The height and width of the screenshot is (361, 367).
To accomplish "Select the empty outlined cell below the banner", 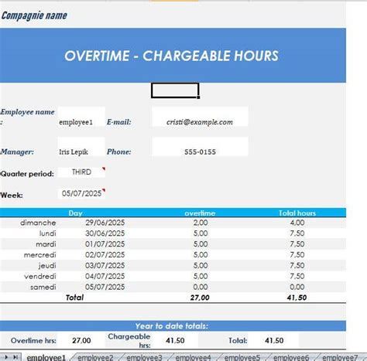I will click(175, 90).
